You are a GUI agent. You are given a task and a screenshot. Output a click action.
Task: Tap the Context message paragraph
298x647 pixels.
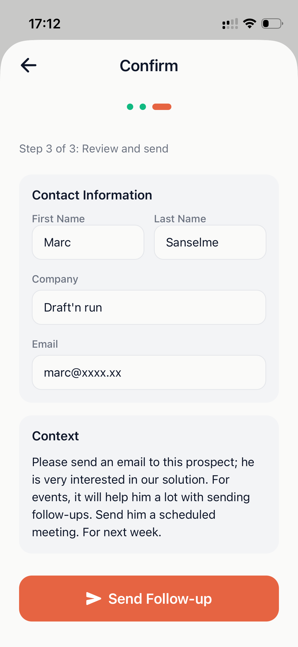143,497
